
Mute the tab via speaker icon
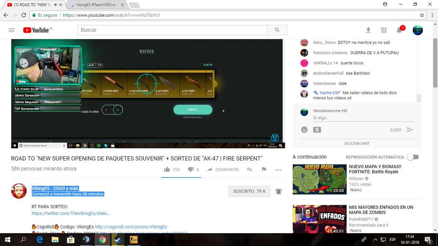55,5
